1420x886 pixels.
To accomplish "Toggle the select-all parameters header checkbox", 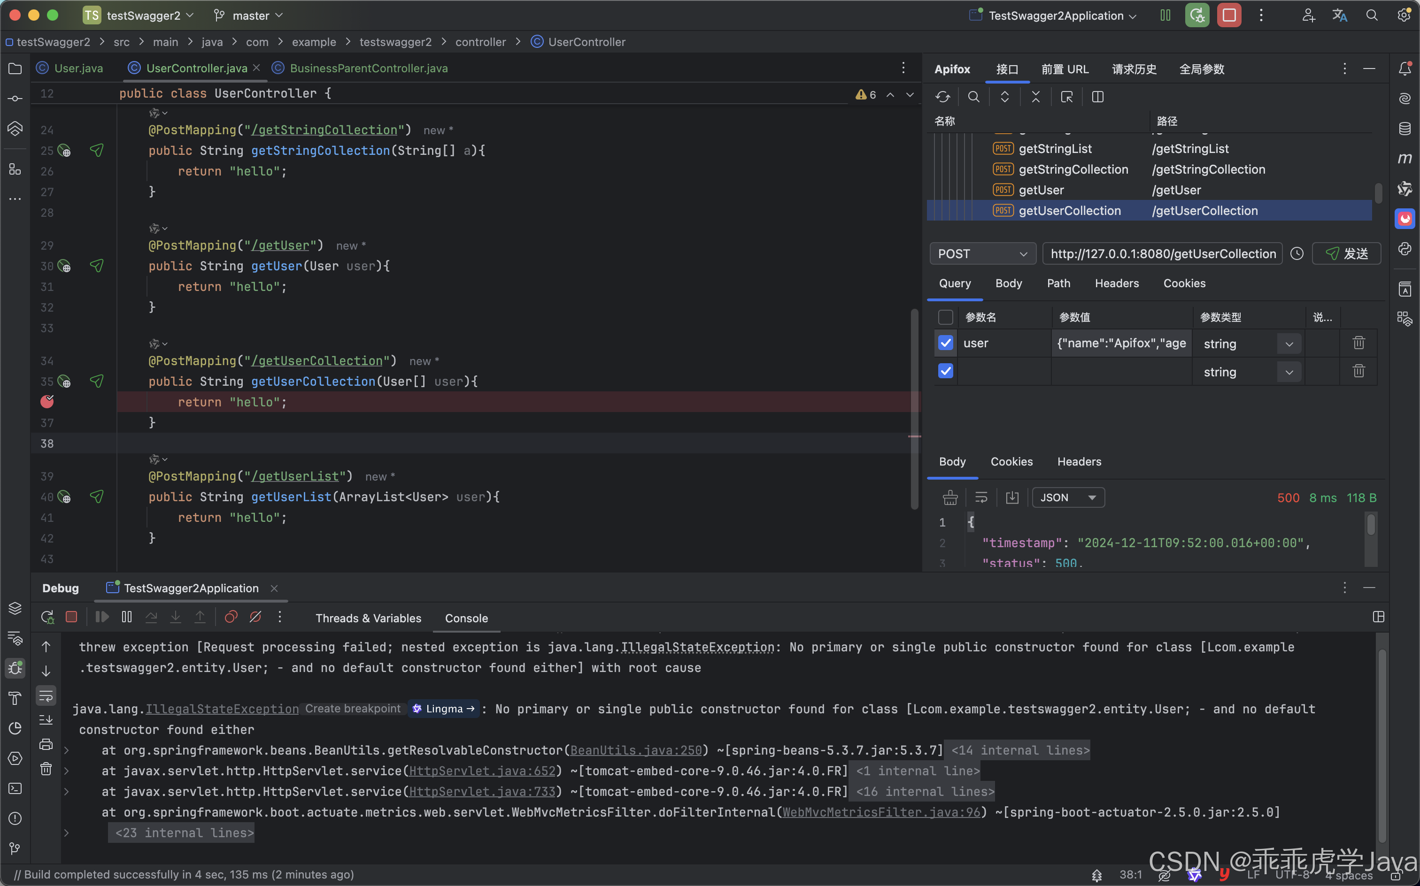I will (x=945, y=317).
